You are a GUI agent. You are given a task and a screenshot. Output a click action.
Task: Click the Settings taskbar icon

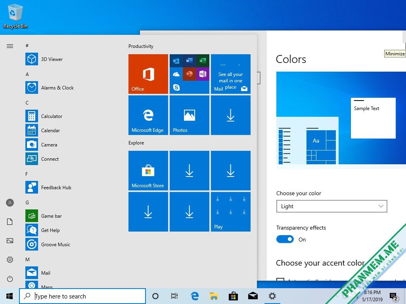pyautogui.click(x=272, y=296)
